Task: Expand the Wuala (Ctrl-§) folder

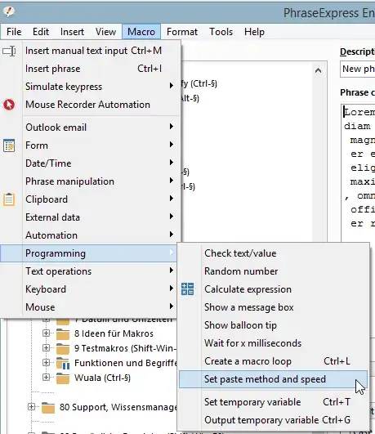Action: pos(47,377)
